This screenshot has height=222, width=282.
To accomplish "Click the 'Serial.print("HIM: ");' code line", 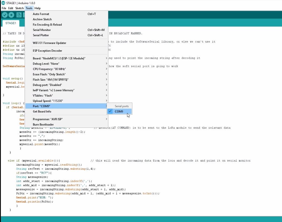I will (x=35, y=197).
